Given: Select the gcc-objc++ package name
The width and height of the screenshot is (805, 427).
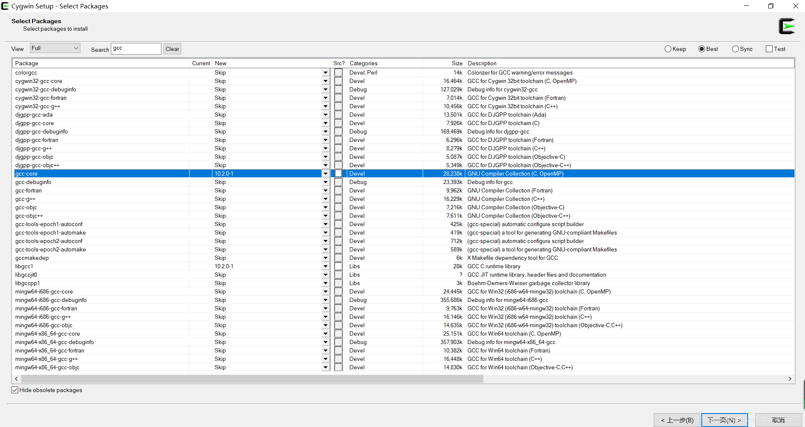Looking at the screenshot, I should point(29,216).
